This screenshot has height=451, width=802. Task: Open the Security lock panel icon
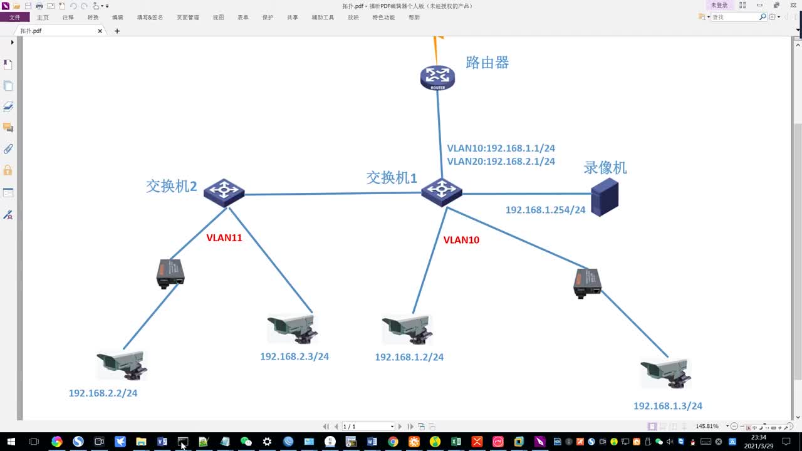(x=8, y=170)
